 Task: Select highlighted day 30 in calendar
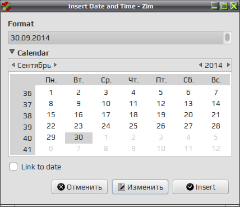[79, 137]
